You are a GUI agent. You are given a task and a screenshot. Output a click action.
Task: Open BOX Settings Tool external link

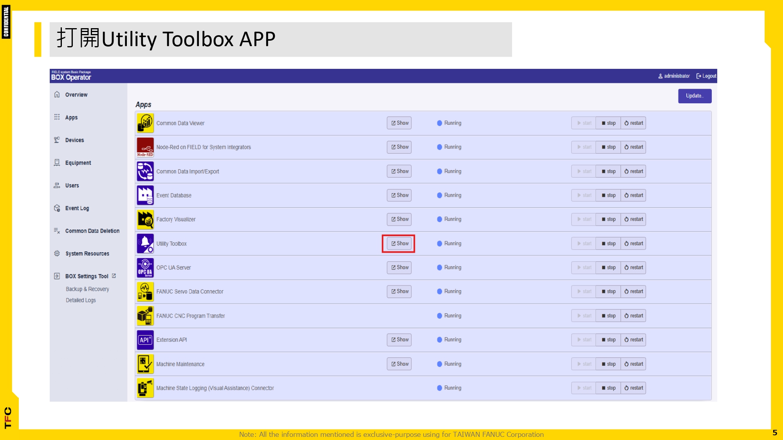tap(87, 276)
